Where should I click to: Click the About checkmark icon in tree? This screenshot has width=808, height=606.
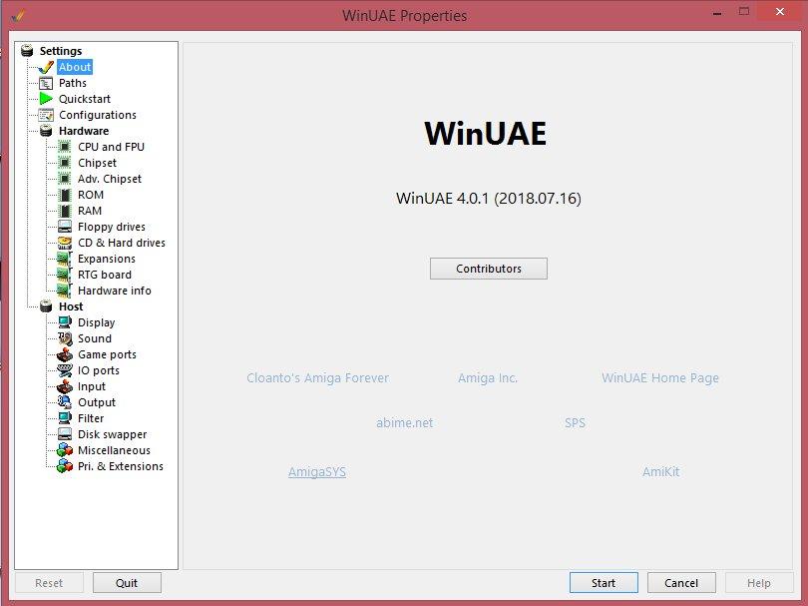point(46,67)
